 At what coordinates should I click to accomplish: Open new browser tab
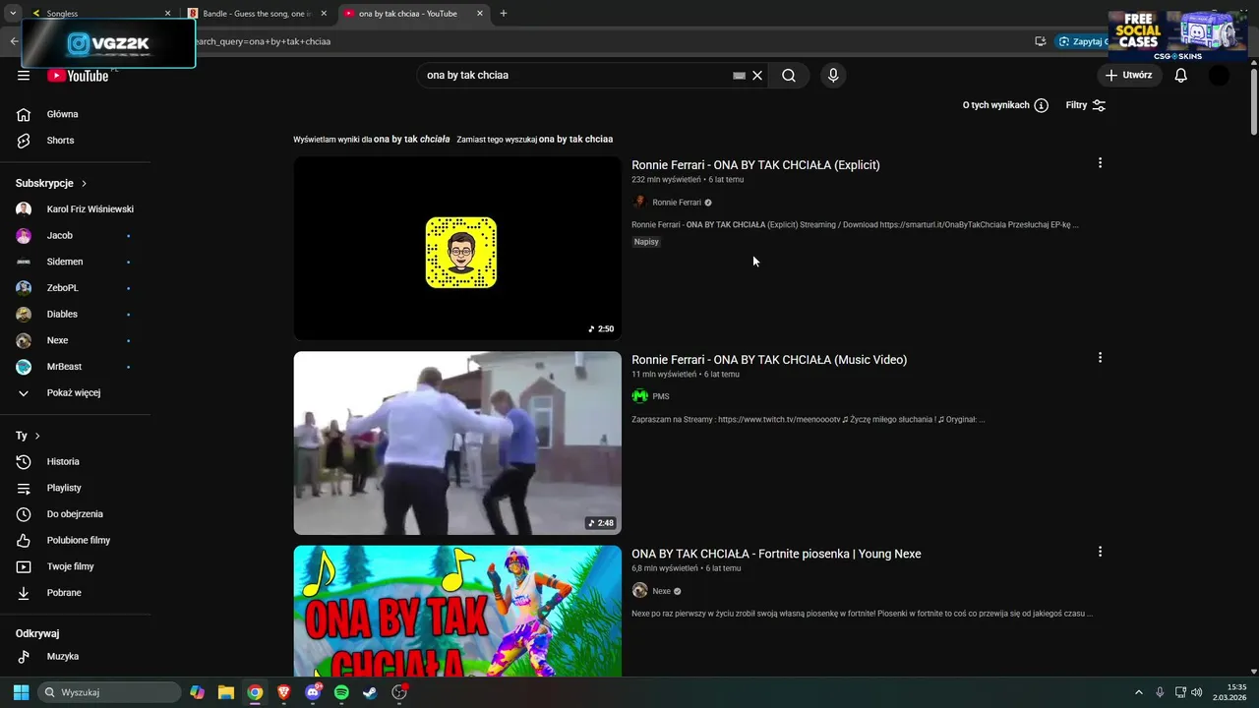pos(504,14)
